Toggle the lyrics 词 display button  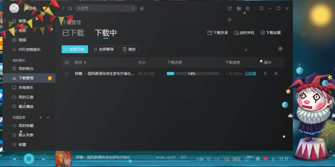[258, 159]
